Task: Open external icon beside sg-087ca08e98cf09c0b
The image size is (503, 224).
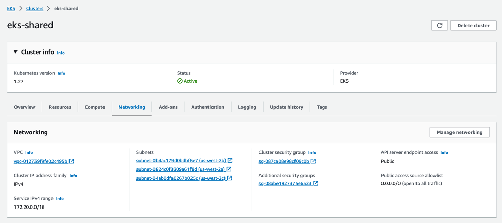Action: click(314, 161)
